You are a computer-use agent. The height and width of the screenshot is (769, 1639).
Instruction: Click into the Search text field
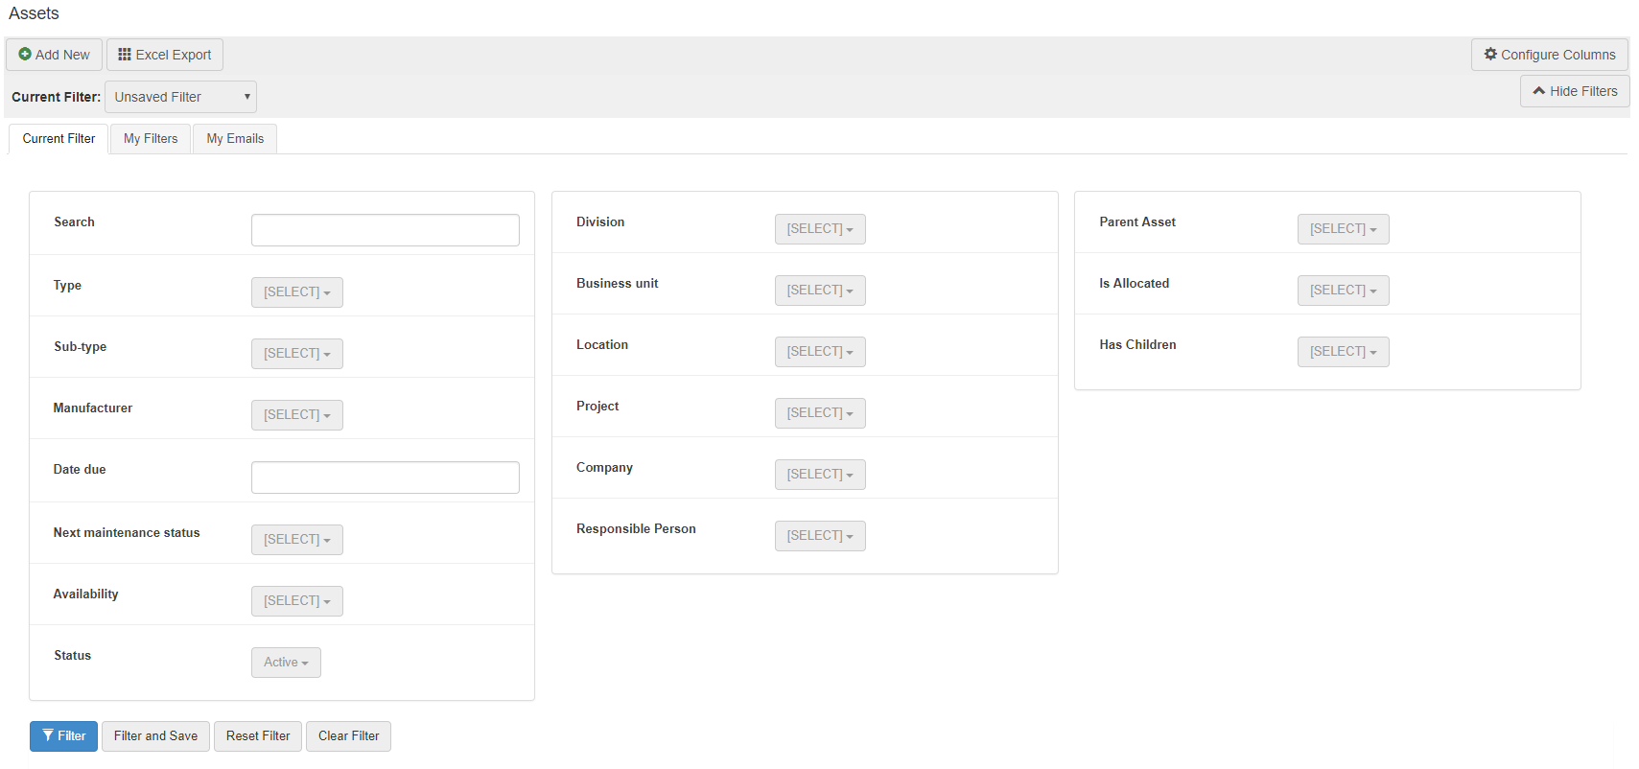pyautogui.click(x=385, y=230)
